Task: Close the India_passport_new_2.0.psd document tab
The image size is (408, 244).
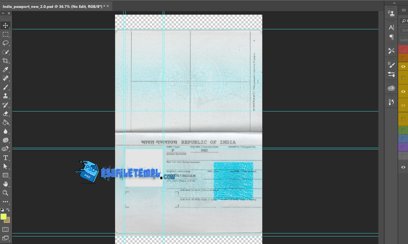Action: (x=108, y=6)
